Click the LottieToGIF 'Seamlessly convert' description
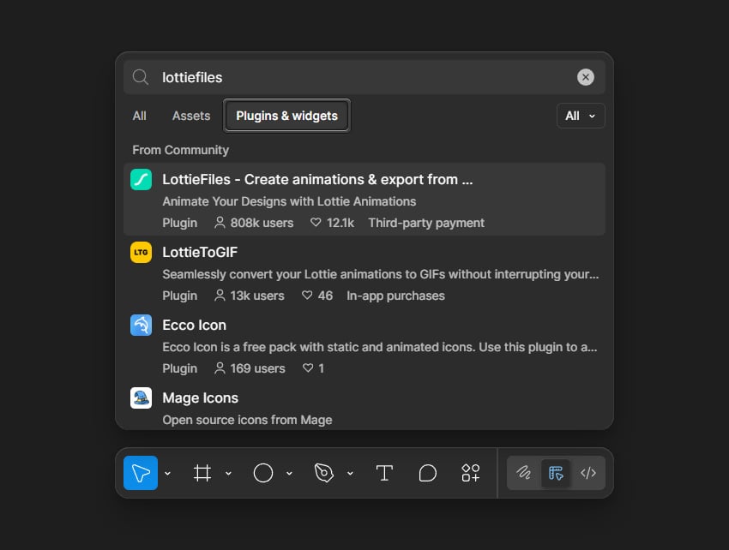The height and width of the screenshot is (550, 729). (380, 274)
